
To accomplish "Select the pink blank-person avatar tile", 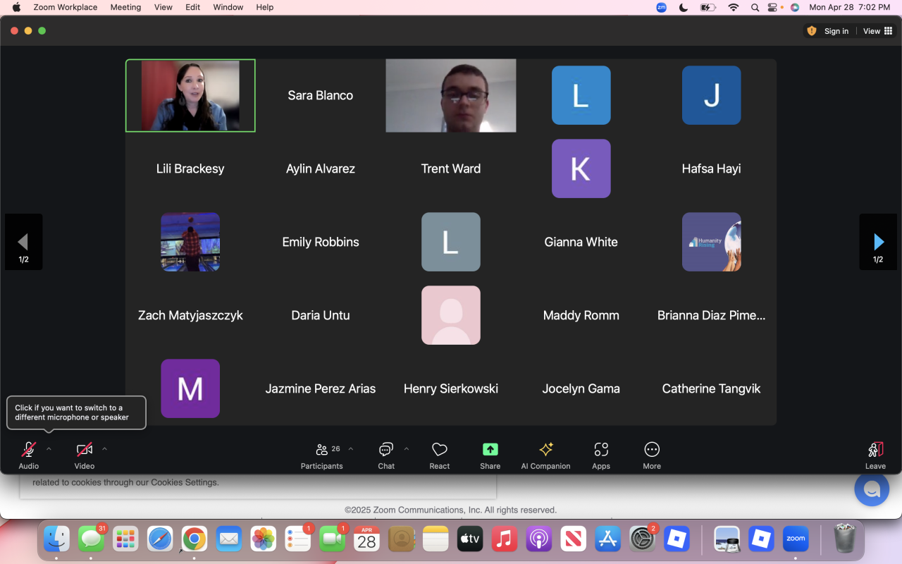I will 451,315.
